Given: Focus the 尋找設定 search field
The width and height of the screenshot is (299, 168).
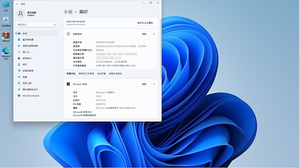Looking at the screenshot, I should pyautogui.click(x=37, y=24).
